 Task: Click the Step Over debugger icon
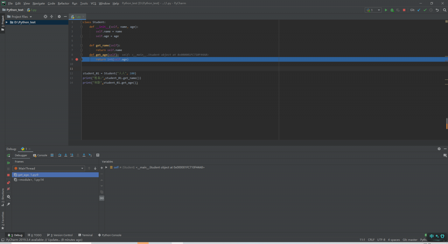[59, 155]
